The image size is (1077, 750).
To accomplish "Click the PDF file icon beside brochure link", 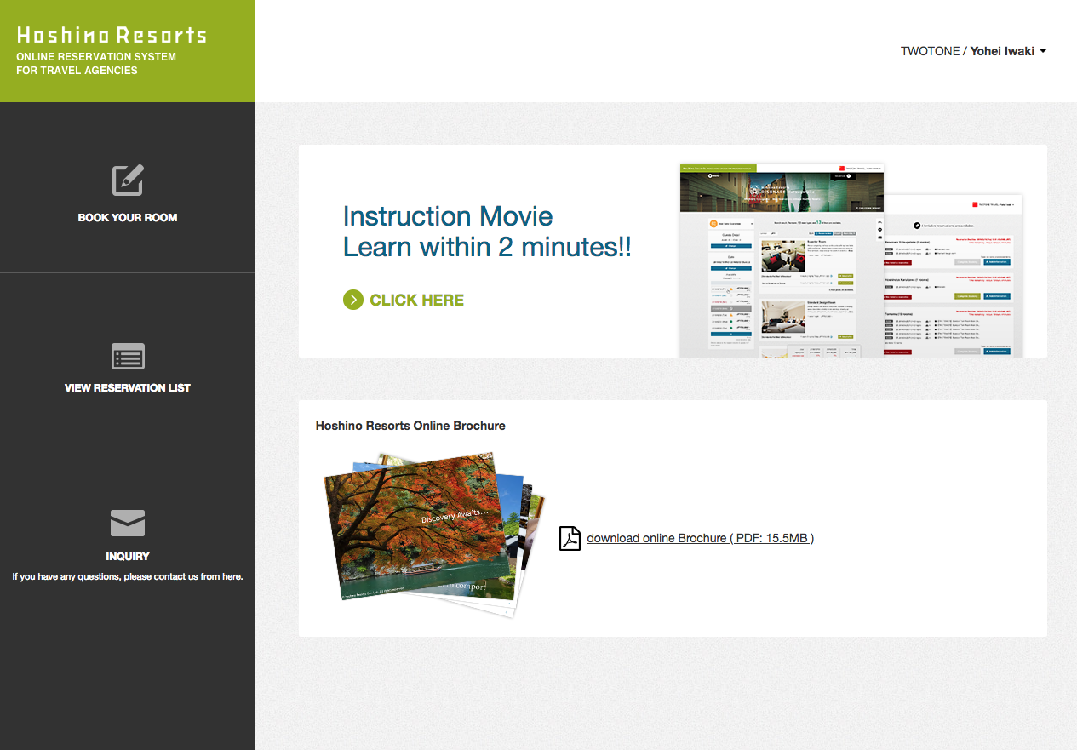I will pos(570,538).
